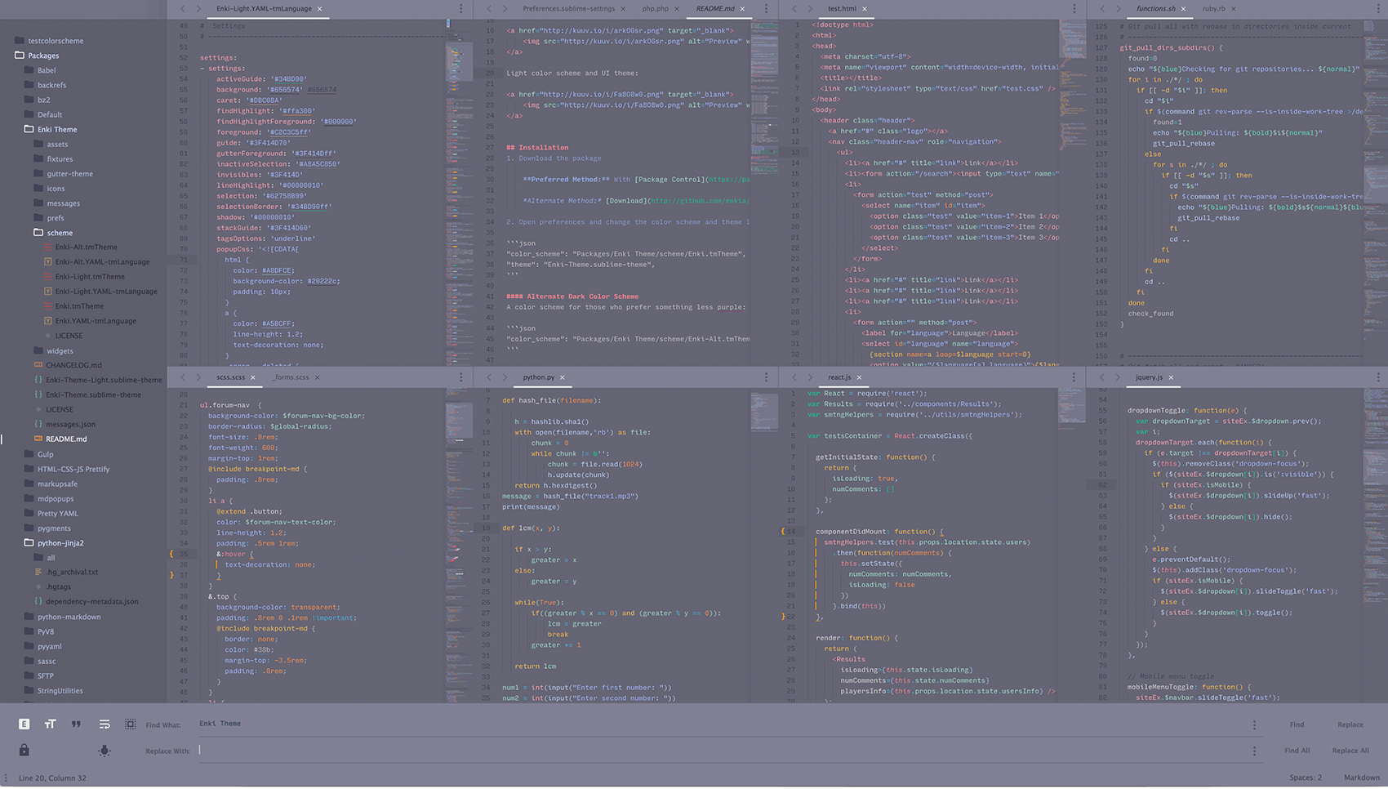Toggle whole word quotes option
The image size is (1388, 789).
[x=76, y=724]
